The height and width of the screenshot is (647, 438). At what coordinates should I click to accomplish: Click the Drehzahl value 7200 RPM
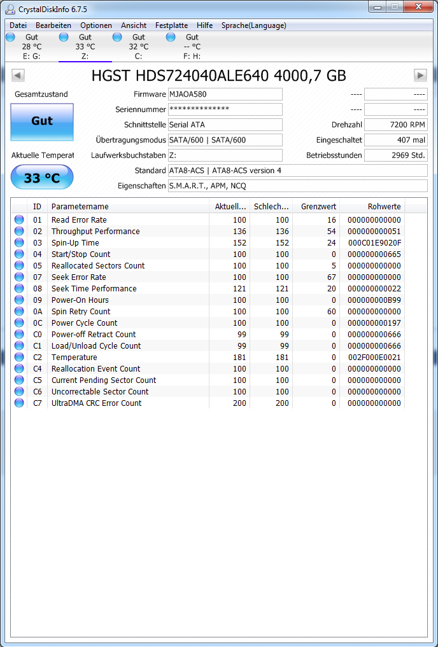(396, 125)
